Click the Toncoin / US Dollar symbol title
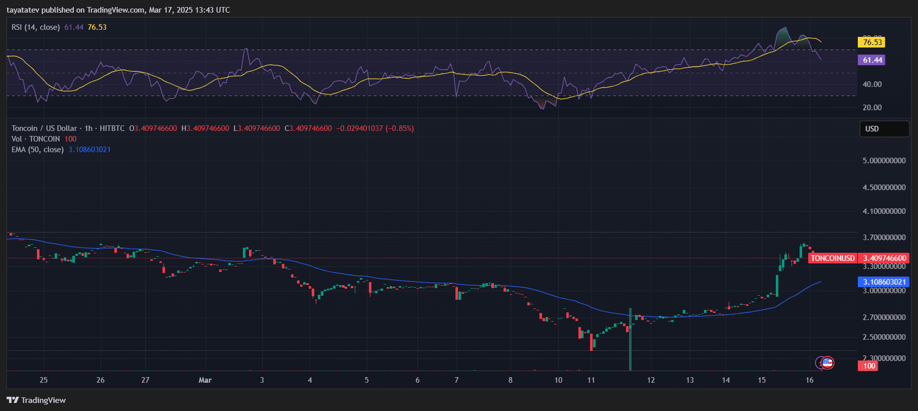This screenshot has height=411, width=918. click(44, 128)
